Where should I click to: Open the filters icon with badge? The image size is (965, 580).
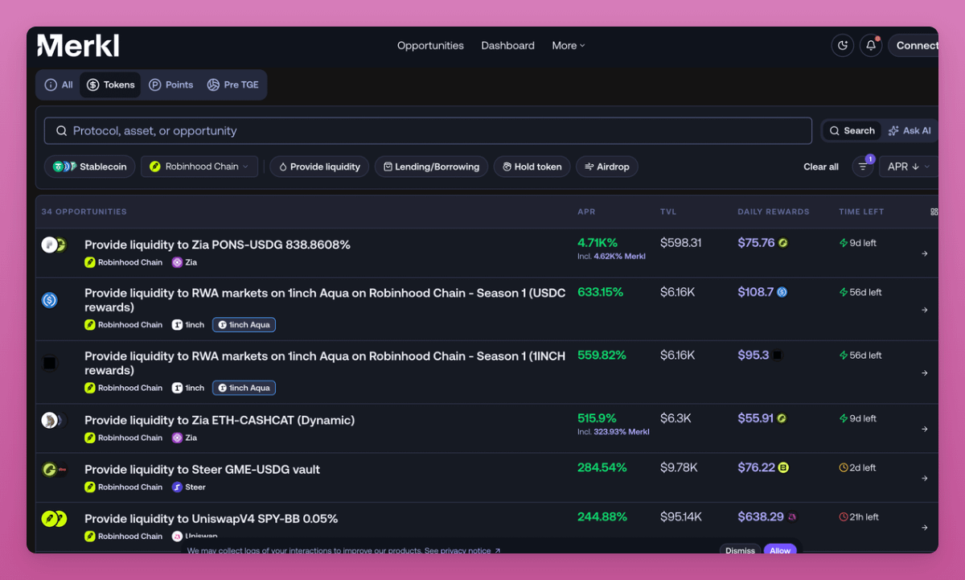click(x=863, y=167)
